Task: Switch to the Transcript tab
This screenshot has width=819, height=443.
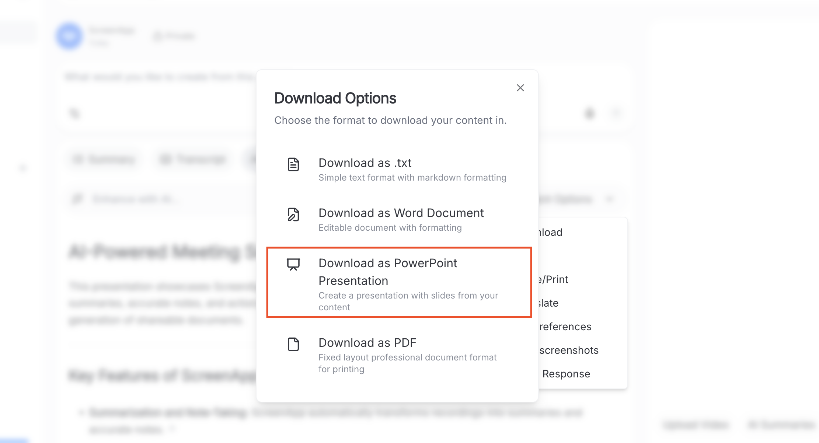Action: [x=192, y=159]
